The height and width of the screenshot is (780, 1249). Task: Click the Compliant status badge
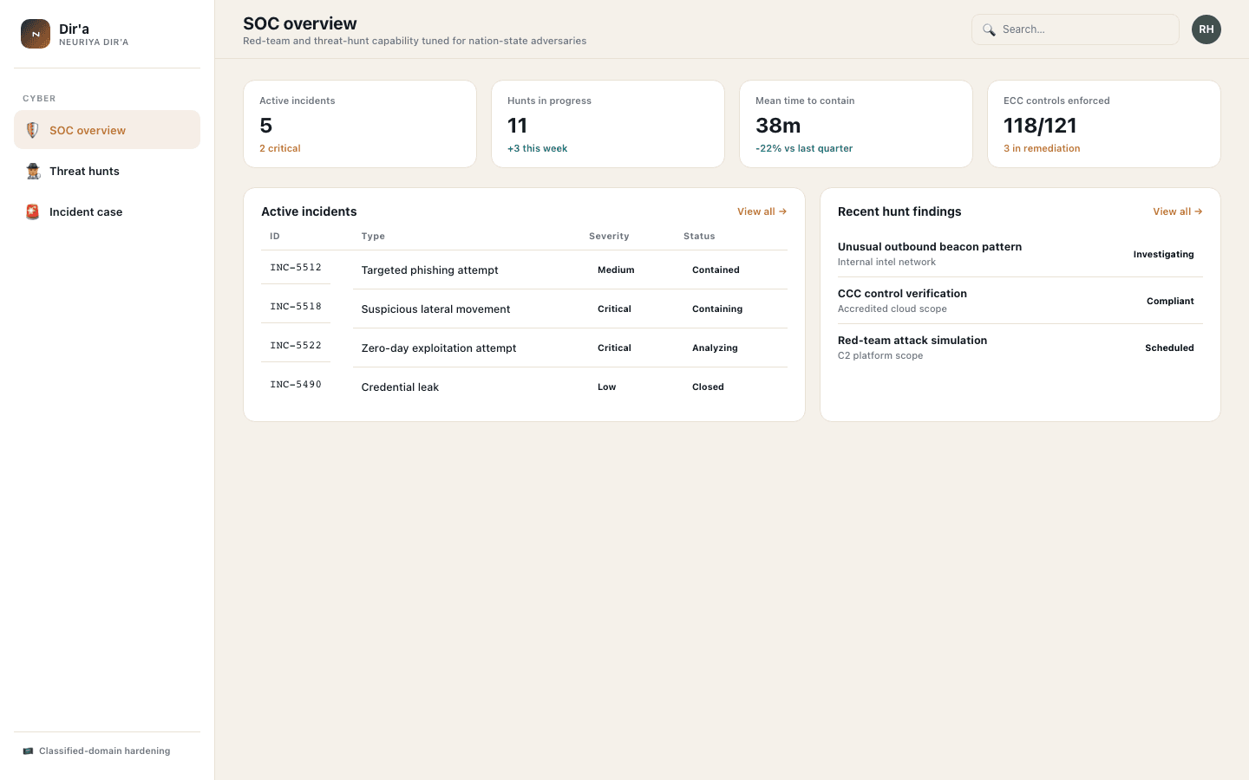click(x=1170, y=302)
